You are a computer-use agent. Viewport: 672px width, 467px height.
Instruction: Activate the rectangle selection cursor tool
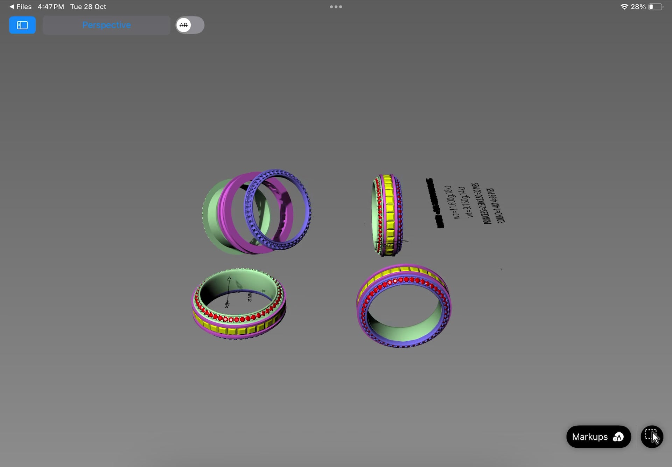click(x=652, y=437)
